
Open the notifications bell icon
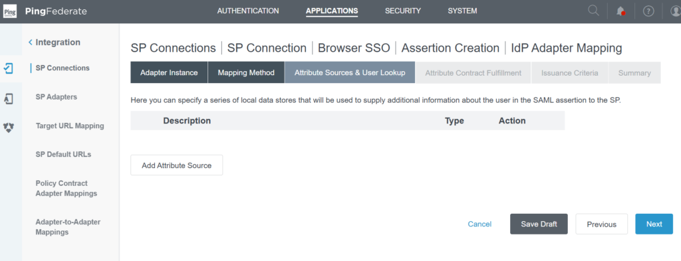(620, 11)
